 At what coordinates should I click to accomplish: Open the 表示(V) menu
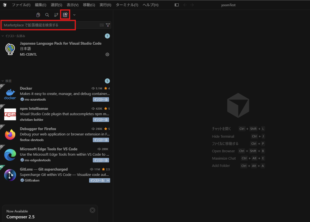click(73, 5)
